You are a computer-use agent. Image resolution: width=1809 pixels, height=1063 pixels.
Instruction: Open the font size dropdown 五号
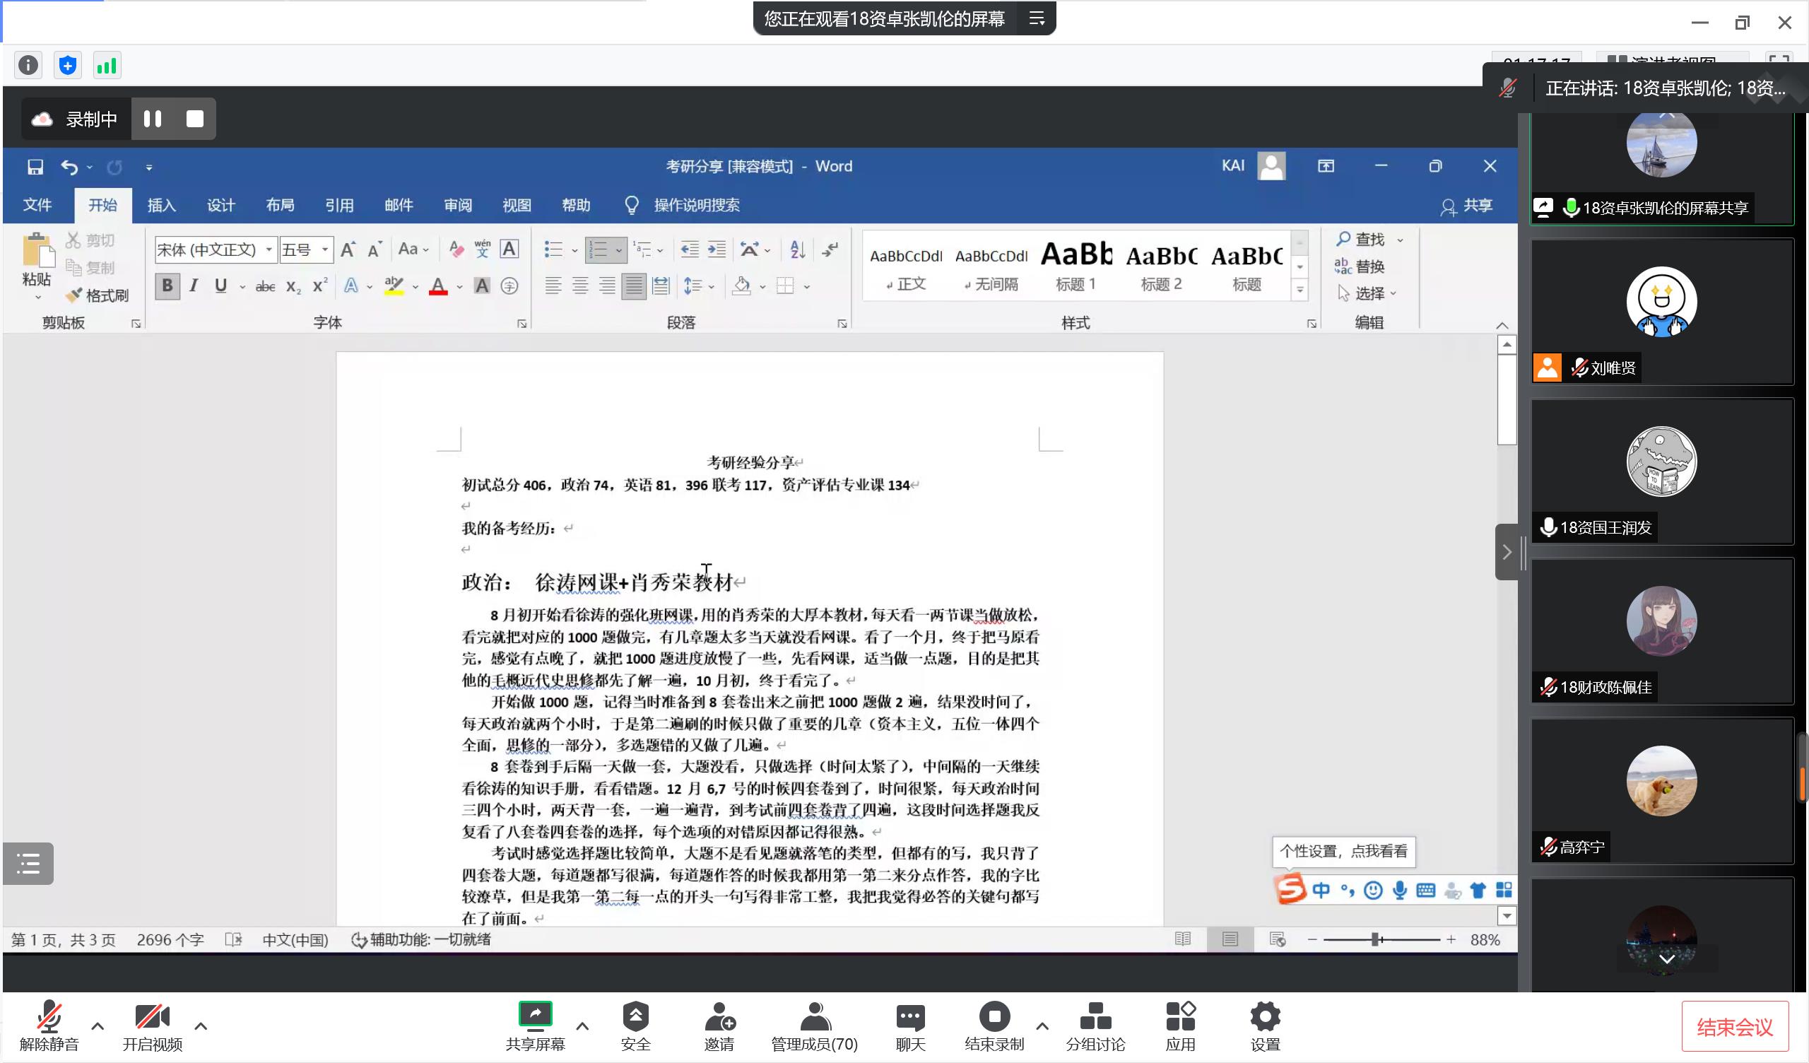point(325,249)
